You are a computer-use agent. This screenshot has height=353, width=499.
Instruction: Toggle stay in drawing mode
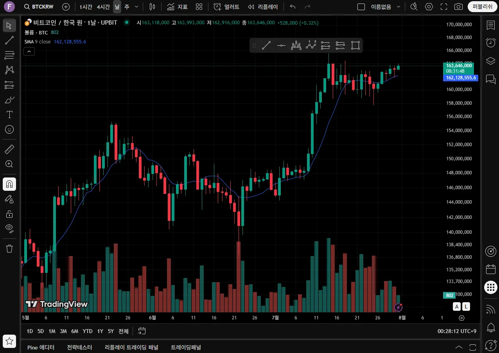(9, 199)
